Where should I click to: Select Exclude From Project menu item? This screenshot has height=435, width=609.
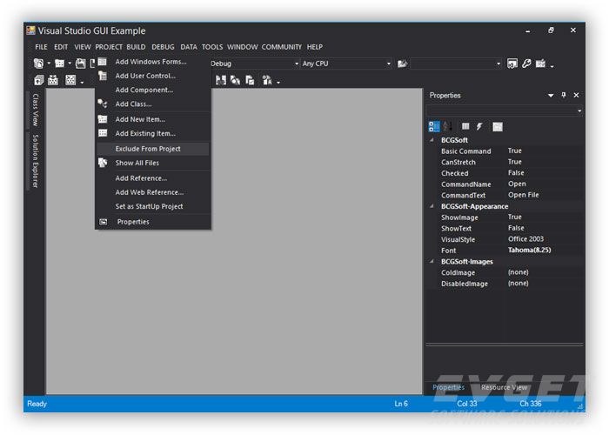153,149
